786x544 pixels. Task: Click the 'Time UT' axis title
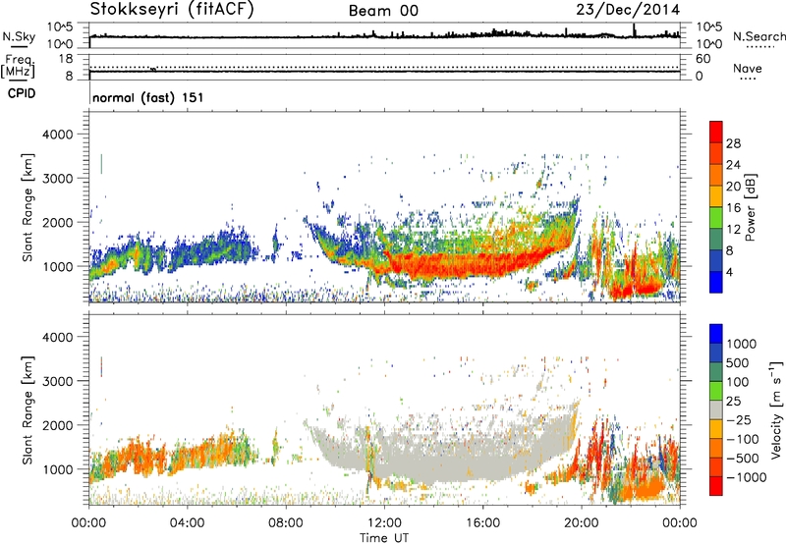point(384,538)
